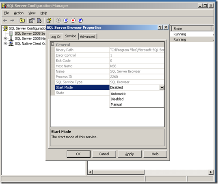Viewport: 218px width, 184px height.
Task: Open the Properties toolbar icon
Action: click(x=32, y=21)
